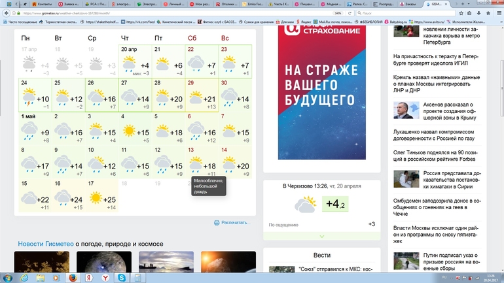Click the printer icon next to Распечатать
Screen dimensions: 504x283
(x=217, y=223)
